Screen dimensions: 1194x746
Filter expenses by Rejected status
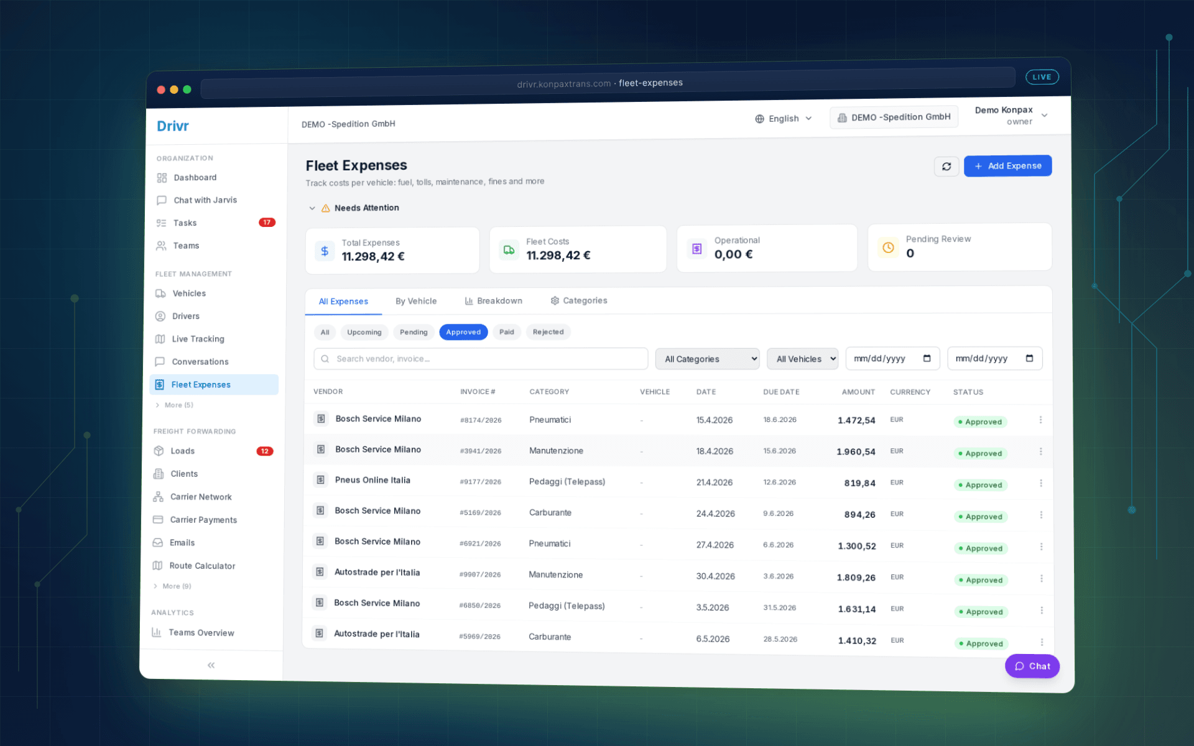coord(548,332)
